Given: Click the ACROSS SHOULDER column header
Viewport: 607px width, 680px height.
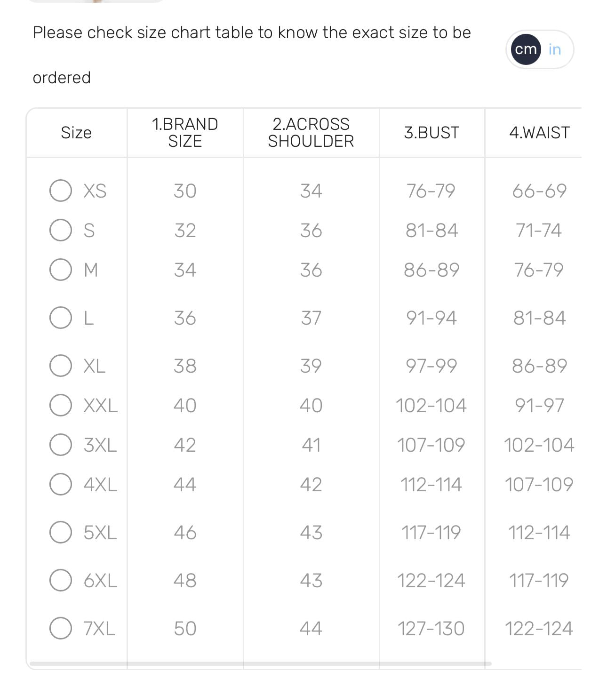Looking at the screenshot, I should point(311,133).
